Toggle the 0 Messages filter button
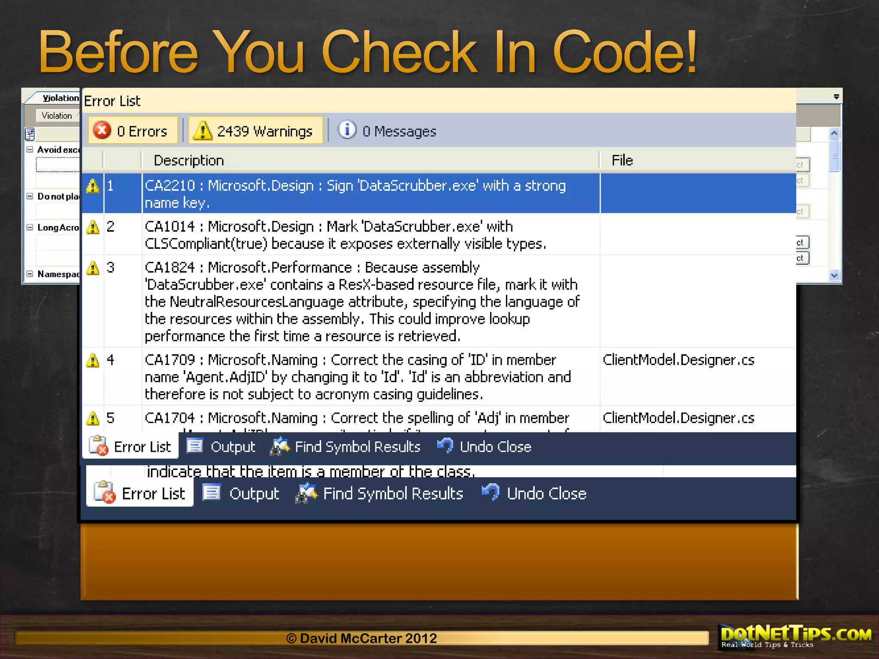This screenshot has width=879, height=659. [x=387, y=130]
